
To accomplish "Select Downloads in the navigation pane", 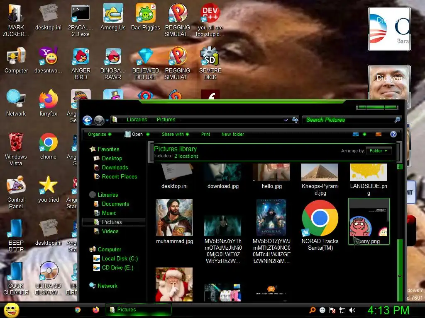I will (x=111, y=167).
